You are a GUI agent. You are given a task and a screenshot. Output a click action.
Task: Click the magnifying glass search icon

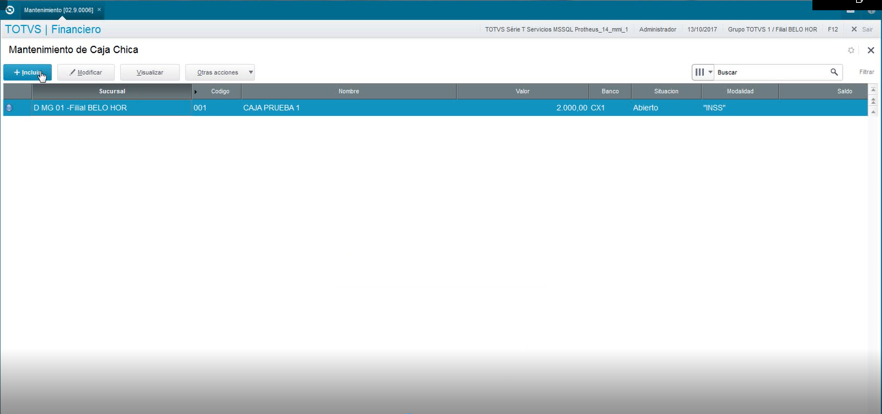[x=834, y=72]
